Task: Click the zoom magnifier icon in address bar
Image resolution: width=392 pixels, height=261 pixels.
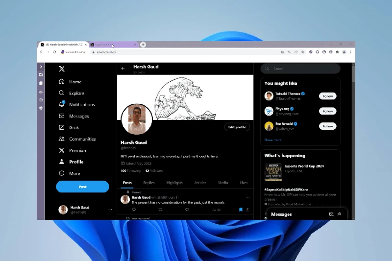Action: 289,52
